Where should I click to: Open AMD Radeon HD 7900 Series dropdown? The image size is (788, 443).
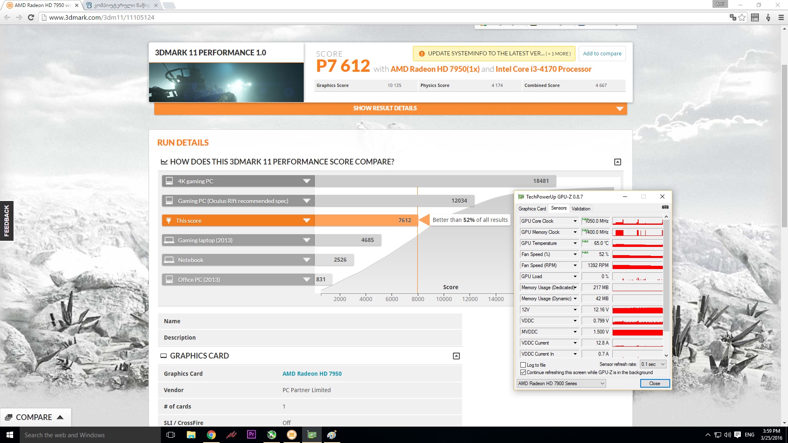(x=561, y=384)
